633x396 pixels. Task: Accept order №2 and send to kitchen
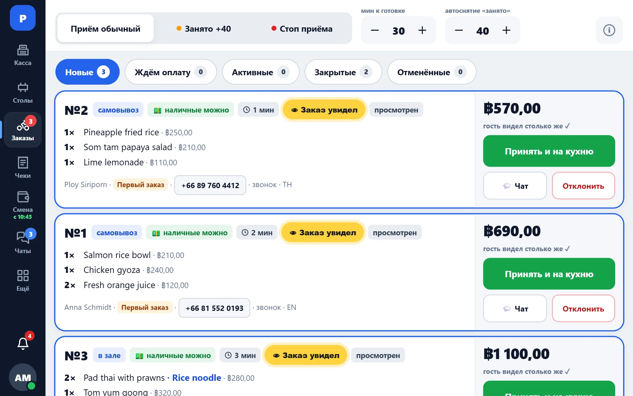pyautogui.click(x=549, y=151)
